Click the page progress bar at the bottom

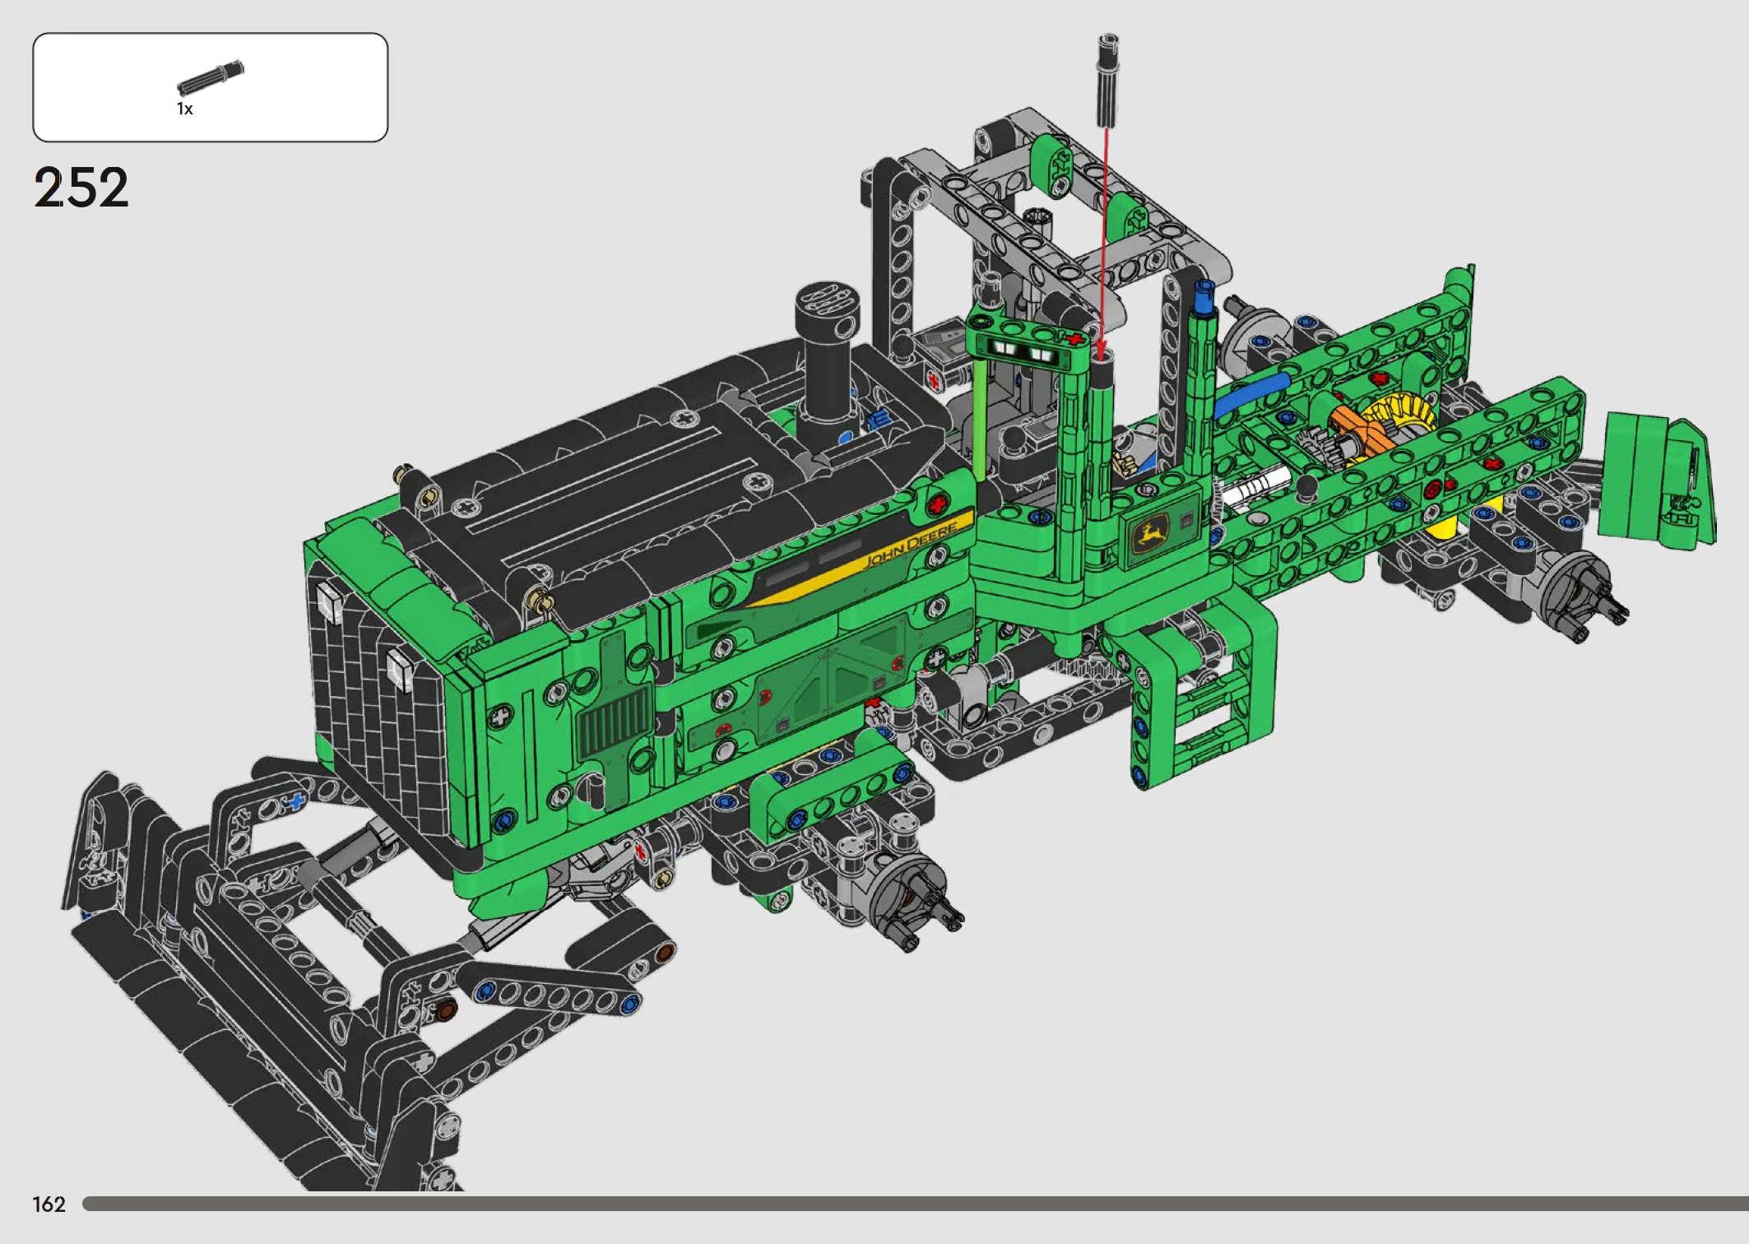pyautogui.click(x=915, y=1204)
